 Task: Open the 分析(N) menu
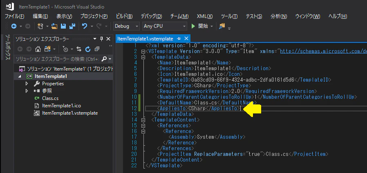coord(279,16)
